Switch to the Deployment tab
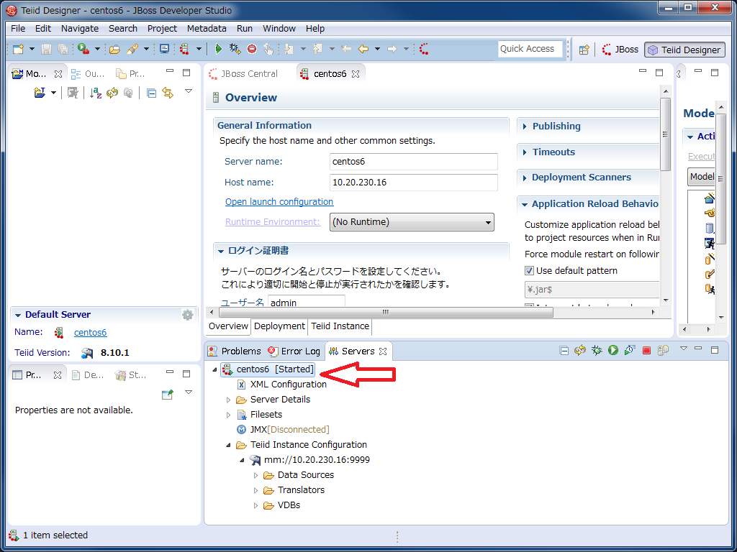The image size is (737, 552). coord(279,326)
